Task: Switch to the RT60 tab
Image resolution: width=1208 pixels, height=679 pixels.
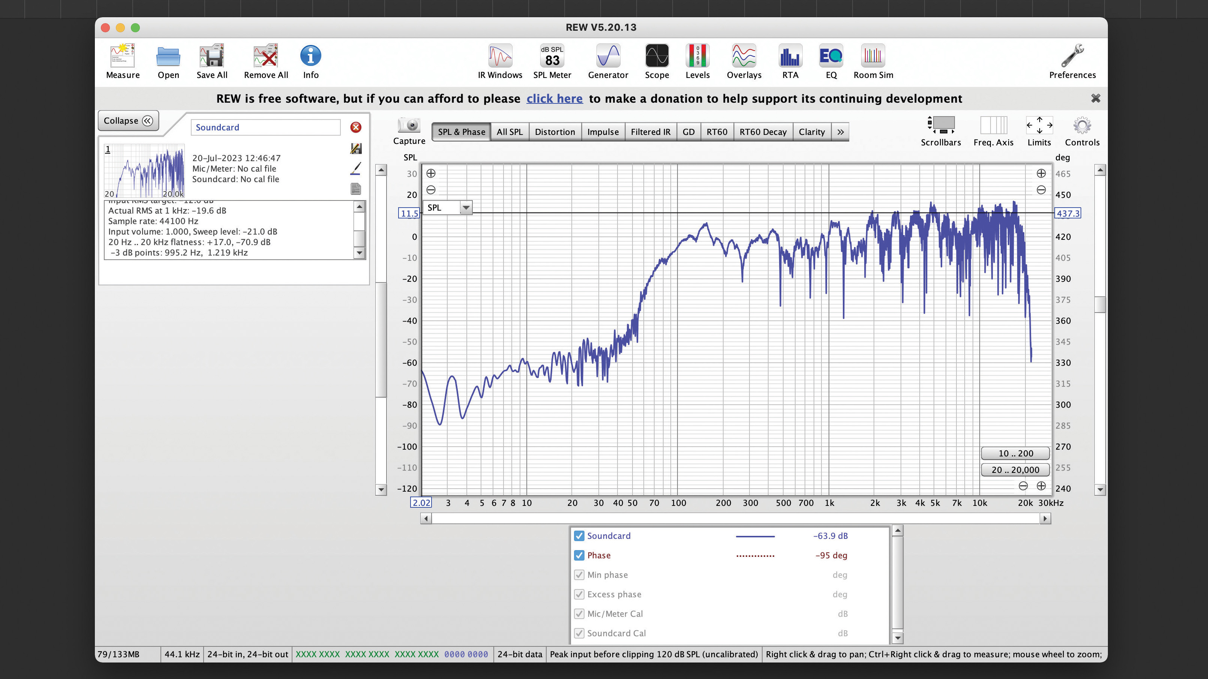Action: pos(716,132)
